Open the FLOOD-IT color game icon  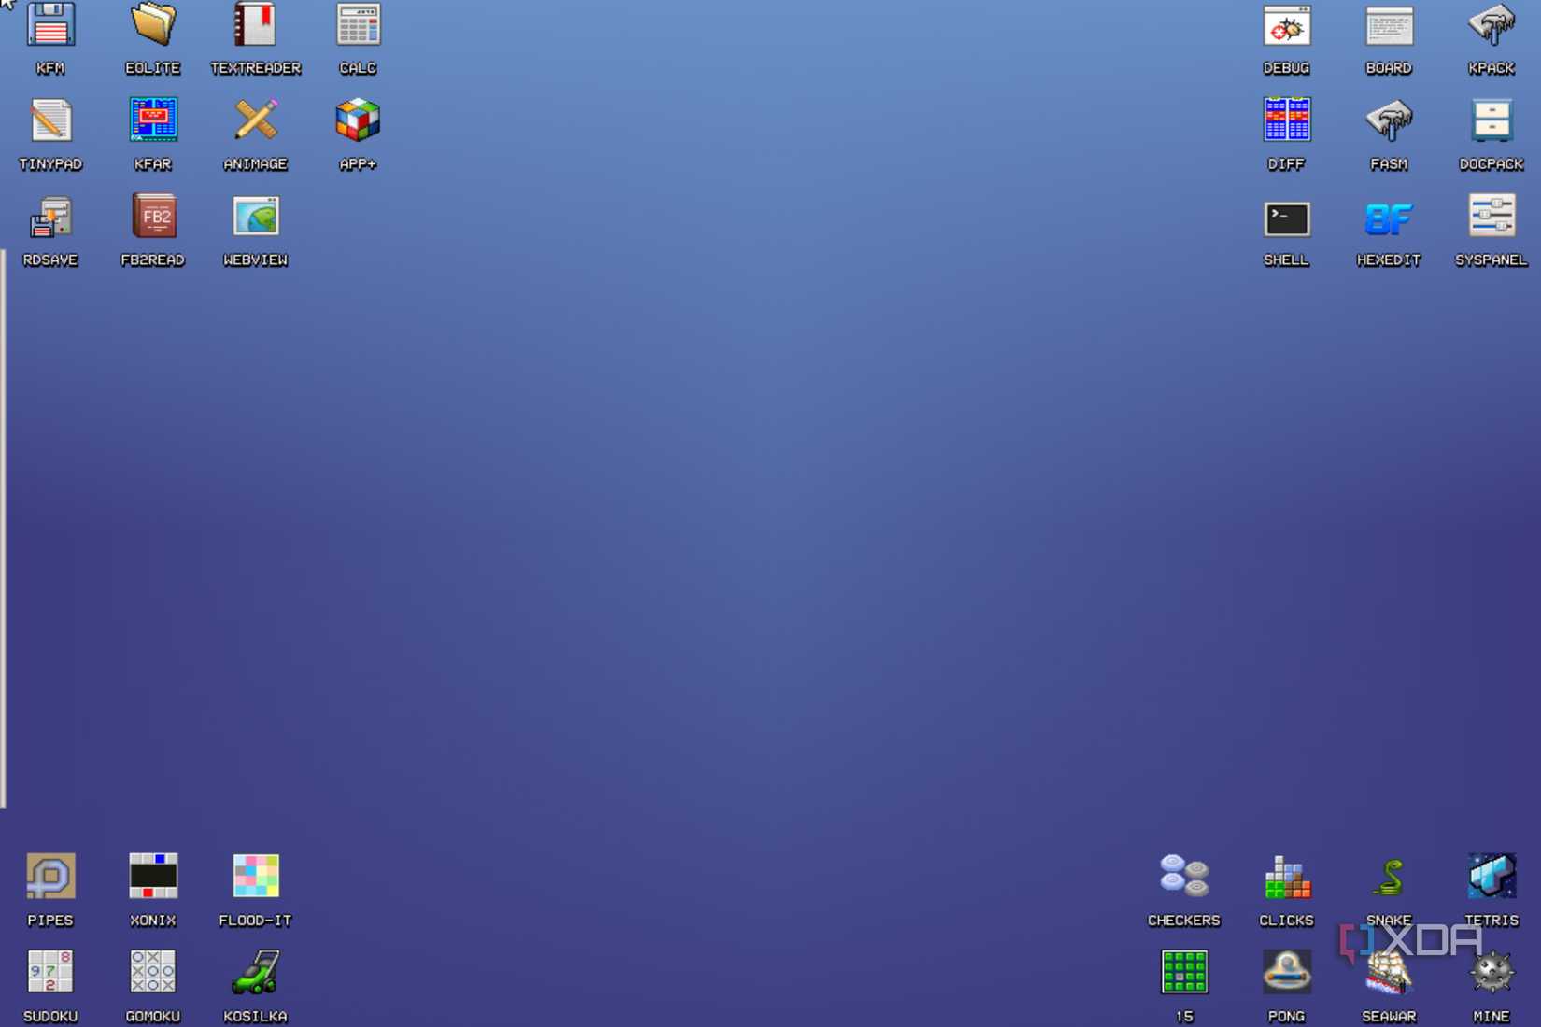click(x=255, y=877)
